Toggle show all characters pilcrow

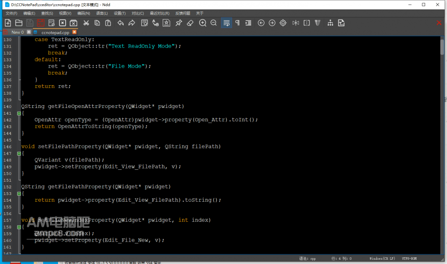(x=237, y=23)
